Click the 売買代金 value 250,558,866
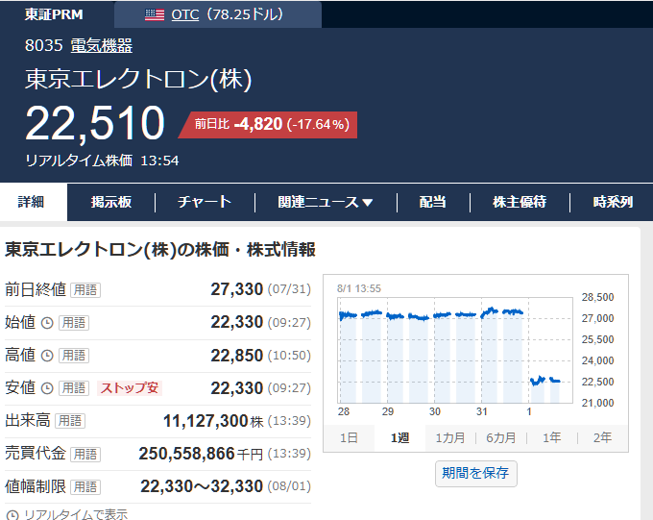653x520 pixels. (186, 454)
